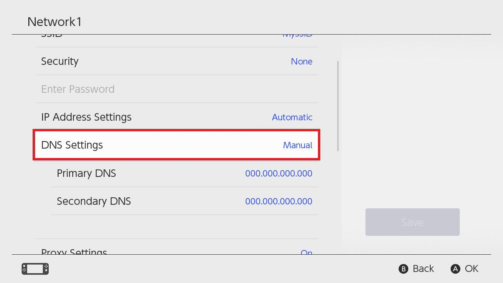503x283 pixels.
Task: Select the Primary DNS label
Action: coord(86,173)
